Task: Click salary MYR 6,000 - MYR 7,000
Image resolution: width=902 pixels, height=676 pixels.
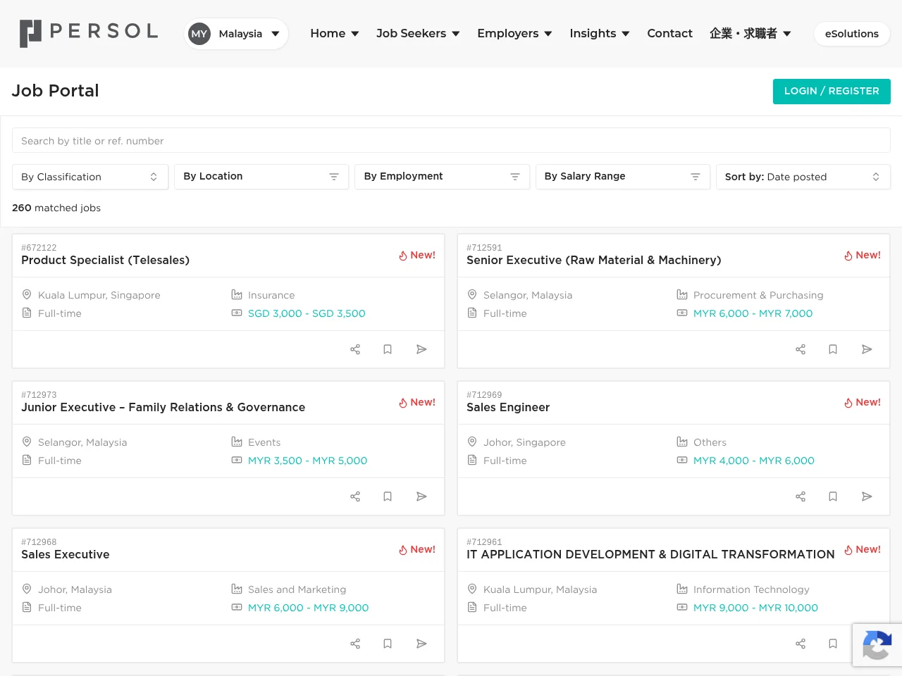Action: click(x=753, y=313)
